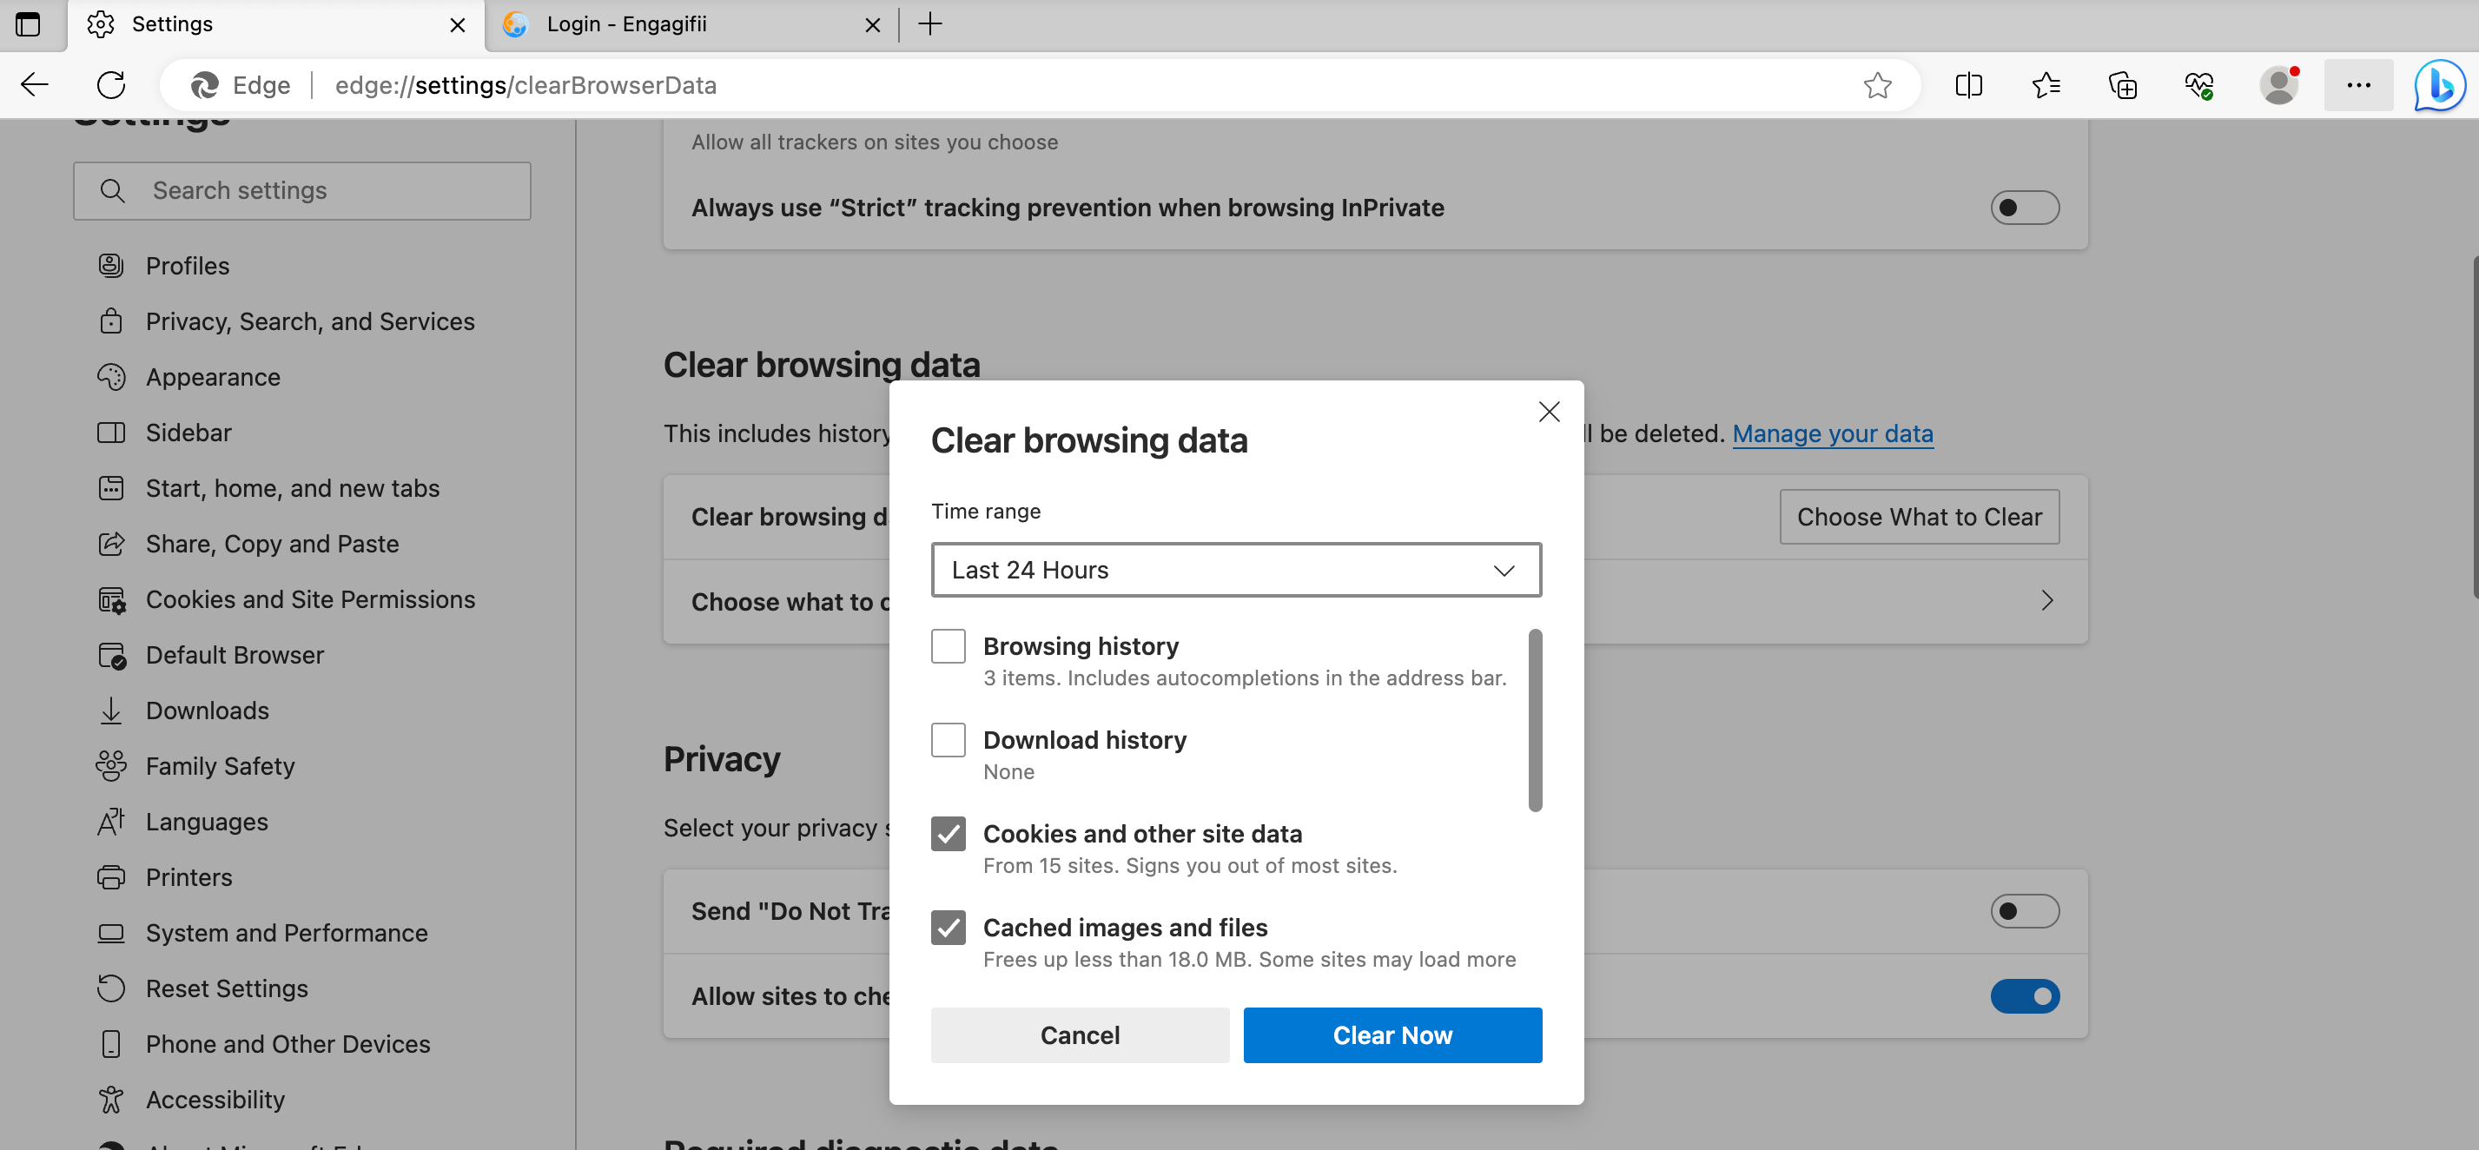Check the Browsing history checkbox
2479x1150 pixels.
point(948,645)
